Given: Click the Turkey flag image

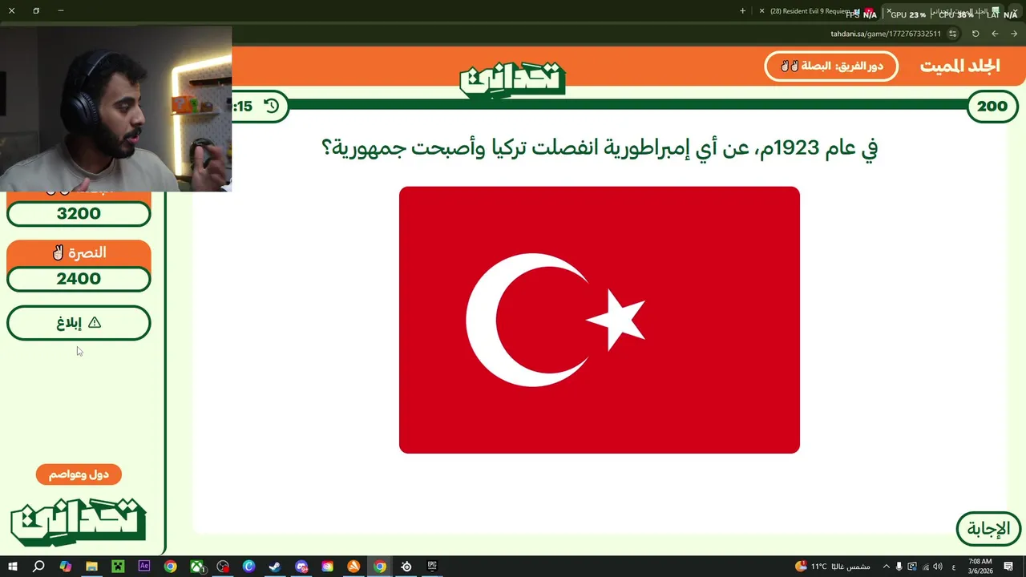Looking at the screenshot, I should pyautogui.click(x=600, y=320).
